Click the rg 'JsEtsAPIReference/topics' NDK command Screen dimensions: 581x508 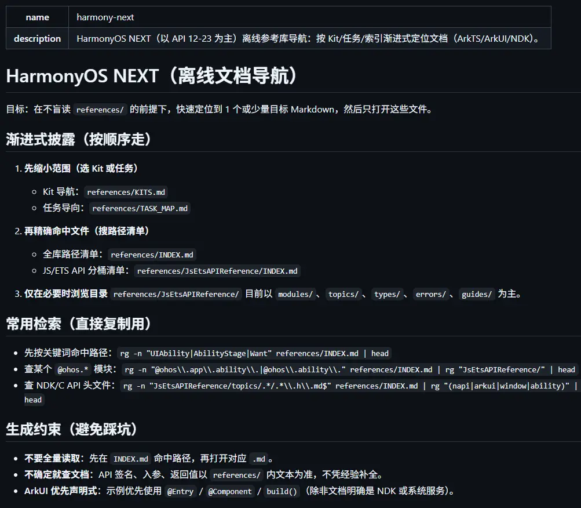click(x=350, y=386)
